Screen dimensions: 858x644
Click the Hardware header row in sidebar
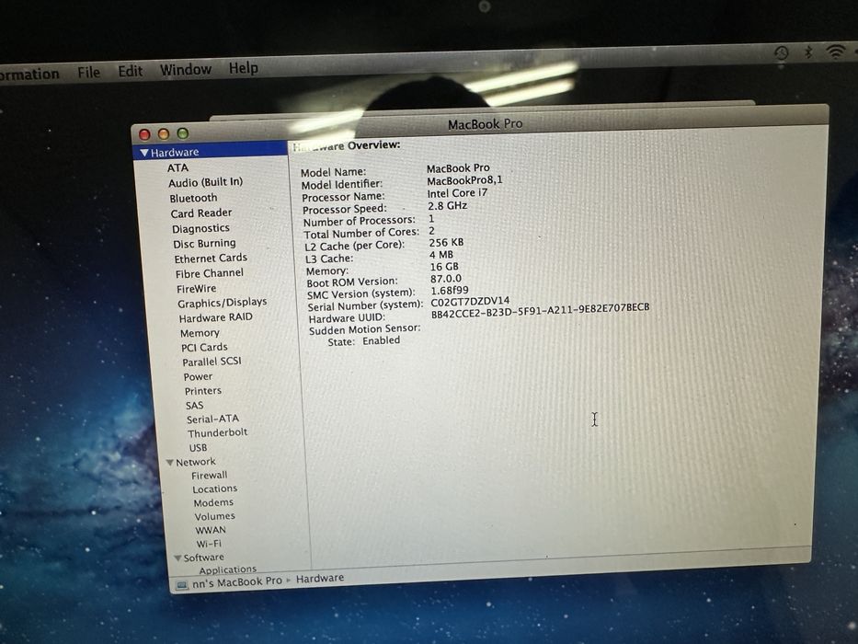(211, 152)
